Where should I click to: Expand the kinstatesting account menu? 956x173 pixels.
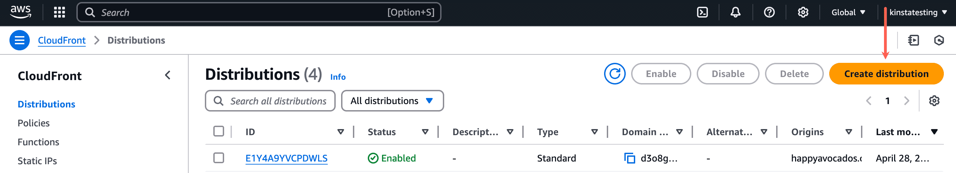click(918, 12)
